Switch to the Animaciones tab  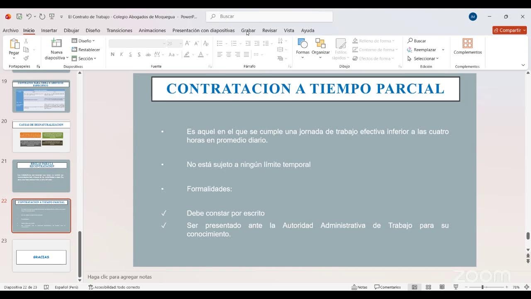[x=152, y=30]
